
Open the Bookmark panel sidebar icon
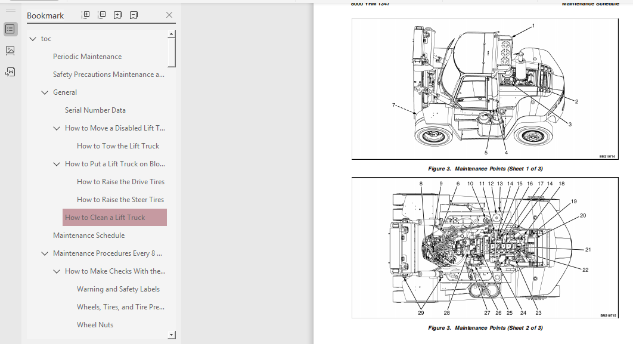coord(10,29)
